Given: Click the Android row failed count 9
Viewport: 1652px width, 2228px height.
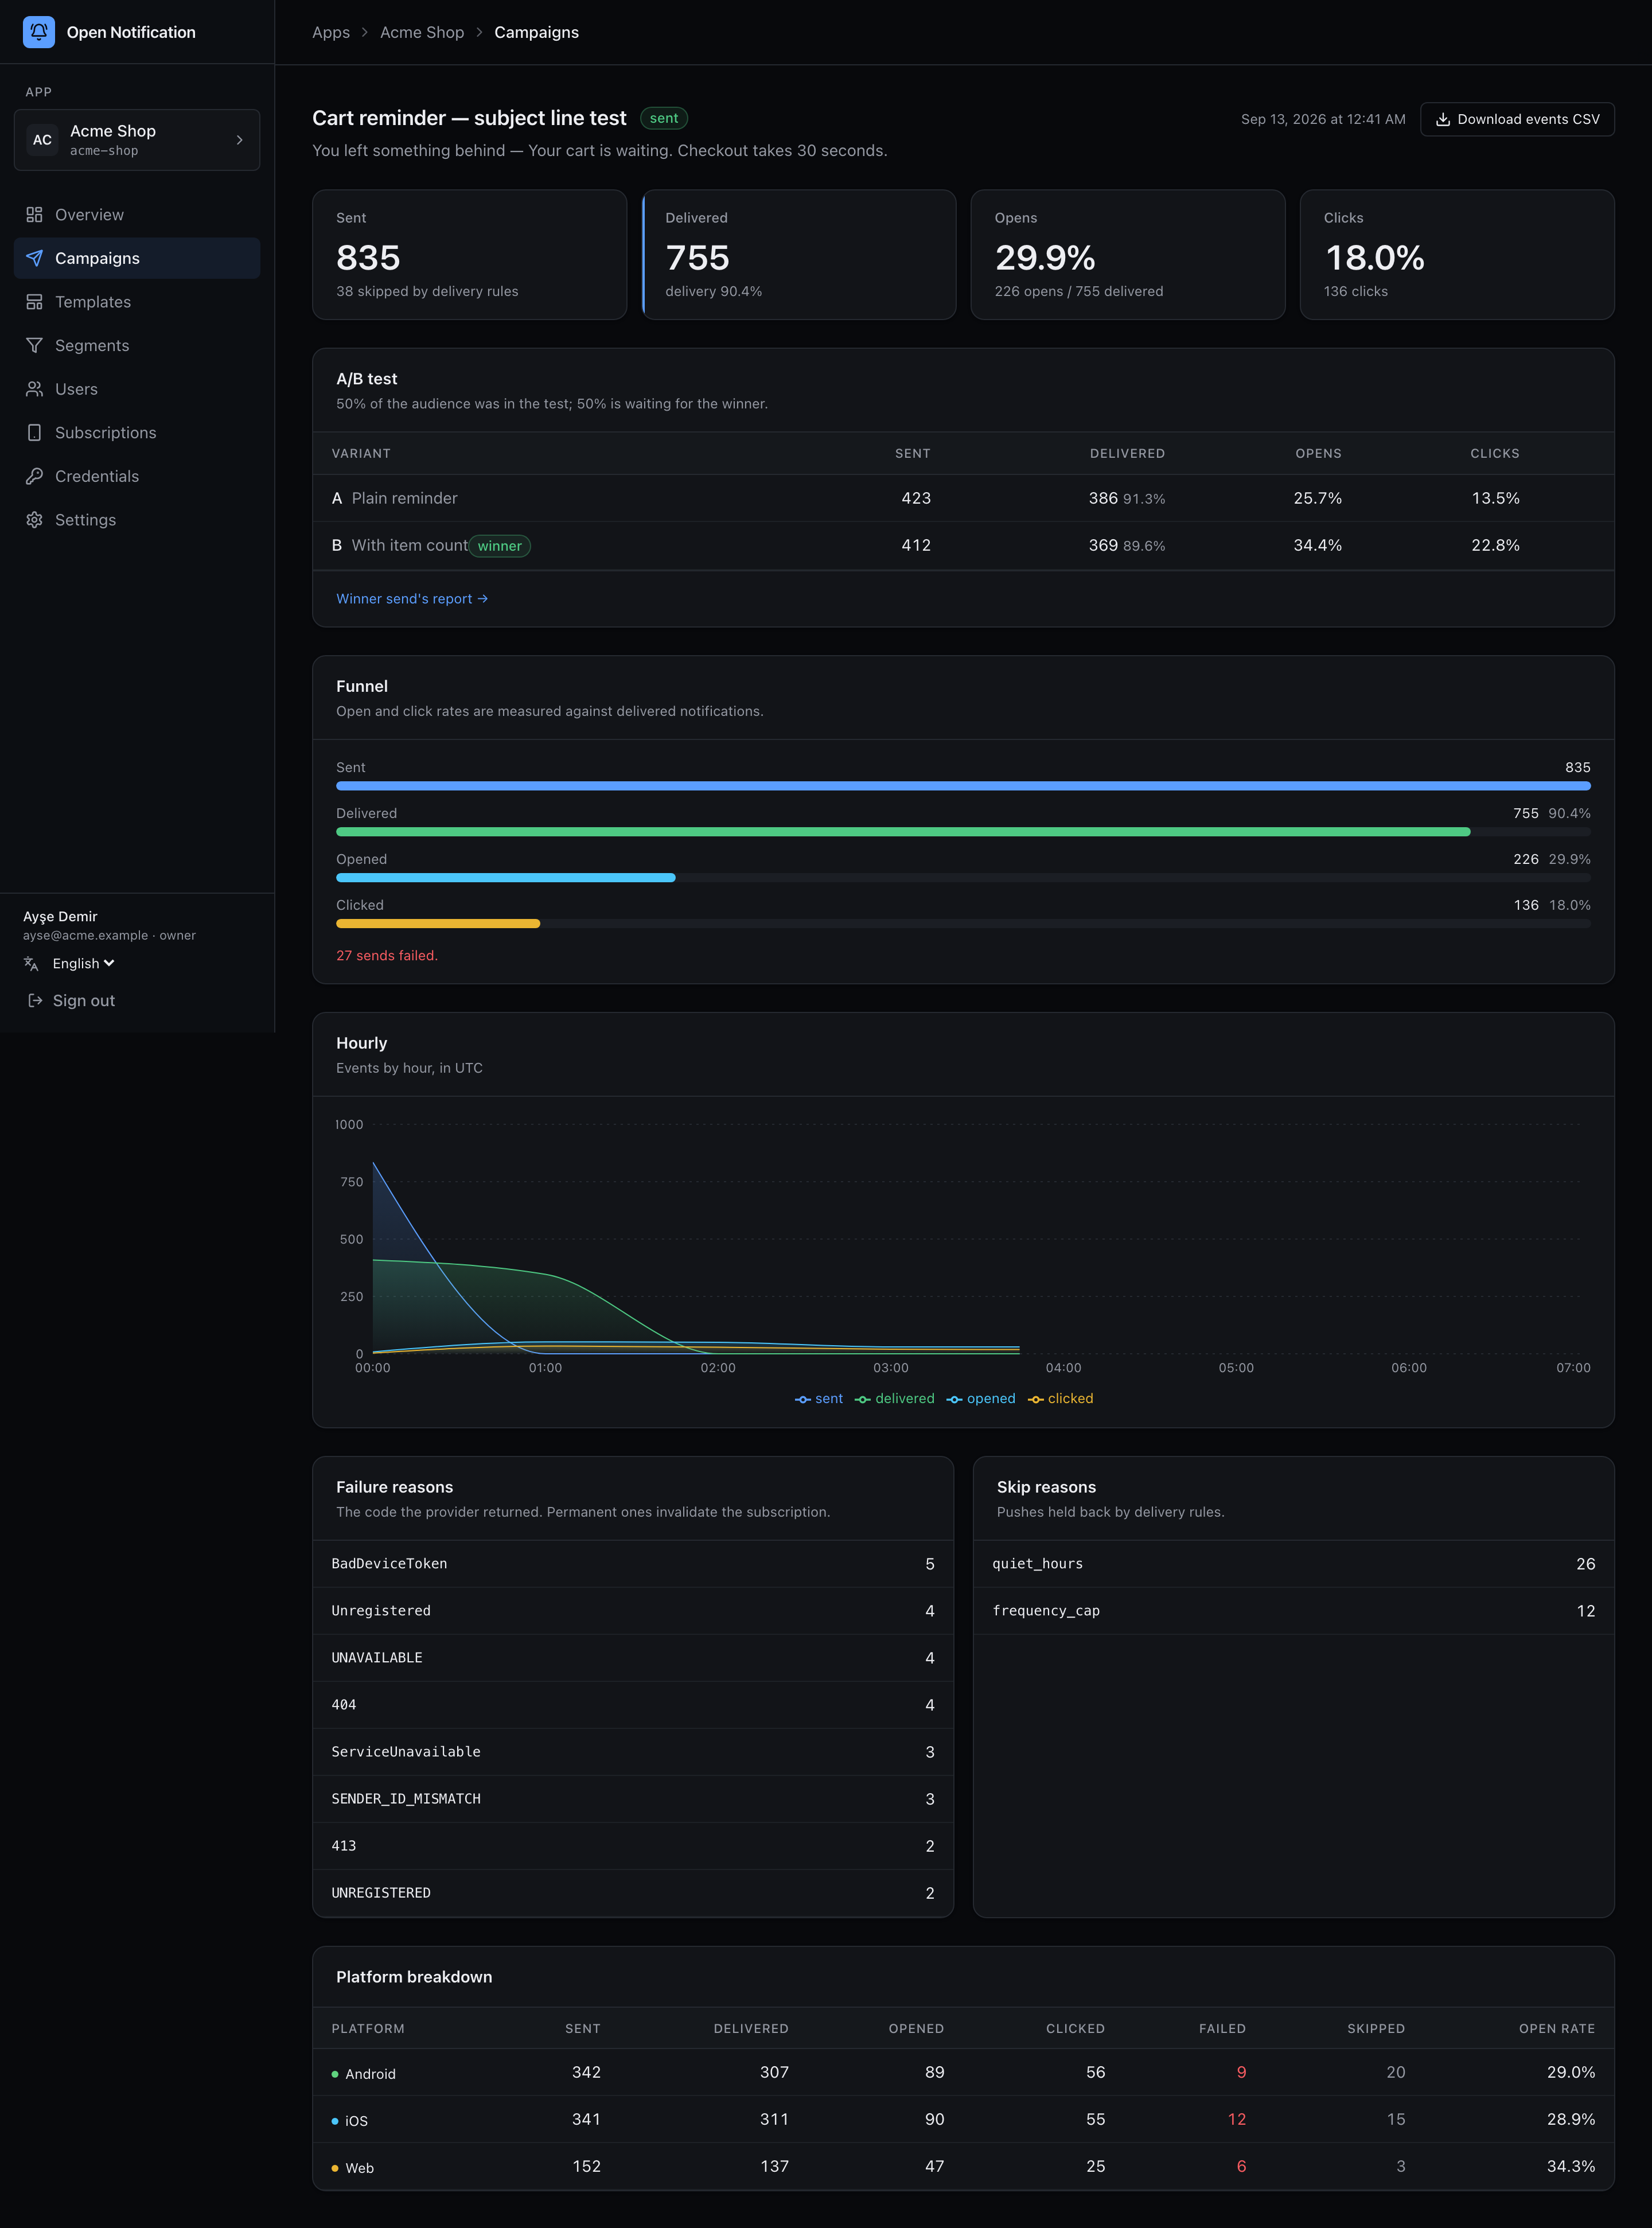Looking at the screenshot, I should point(1241,2073).
